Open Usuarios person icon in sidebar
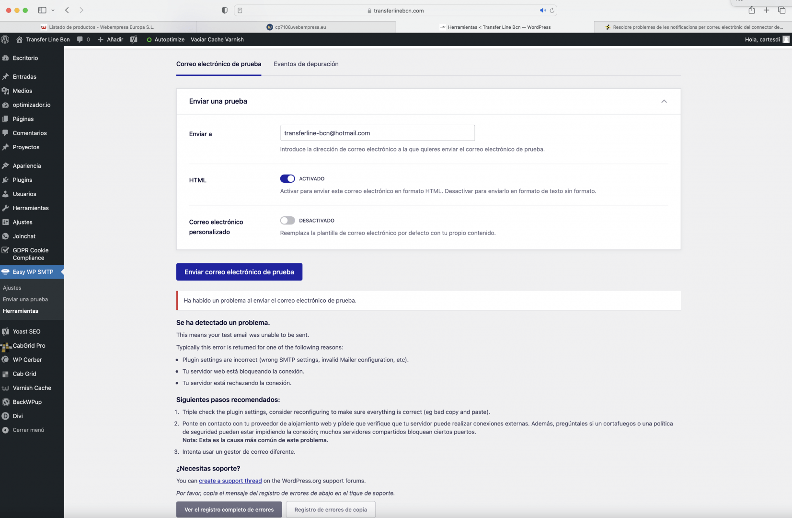Image resolution: width=792 pixels, height=518 pixels. click(6, 194)
